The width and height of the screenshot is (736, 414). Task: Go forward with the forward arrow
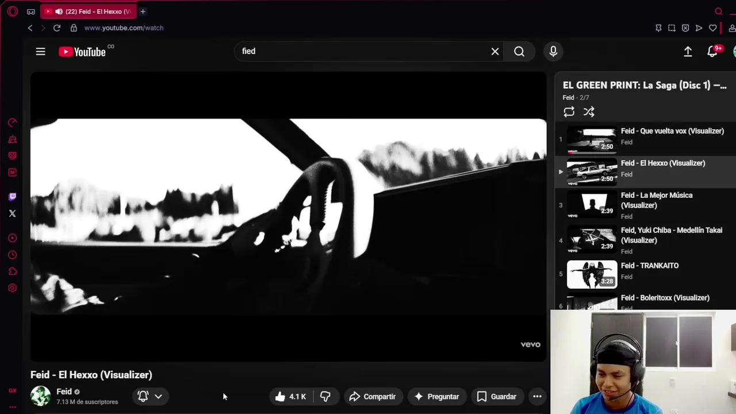(x=44, y=28)
